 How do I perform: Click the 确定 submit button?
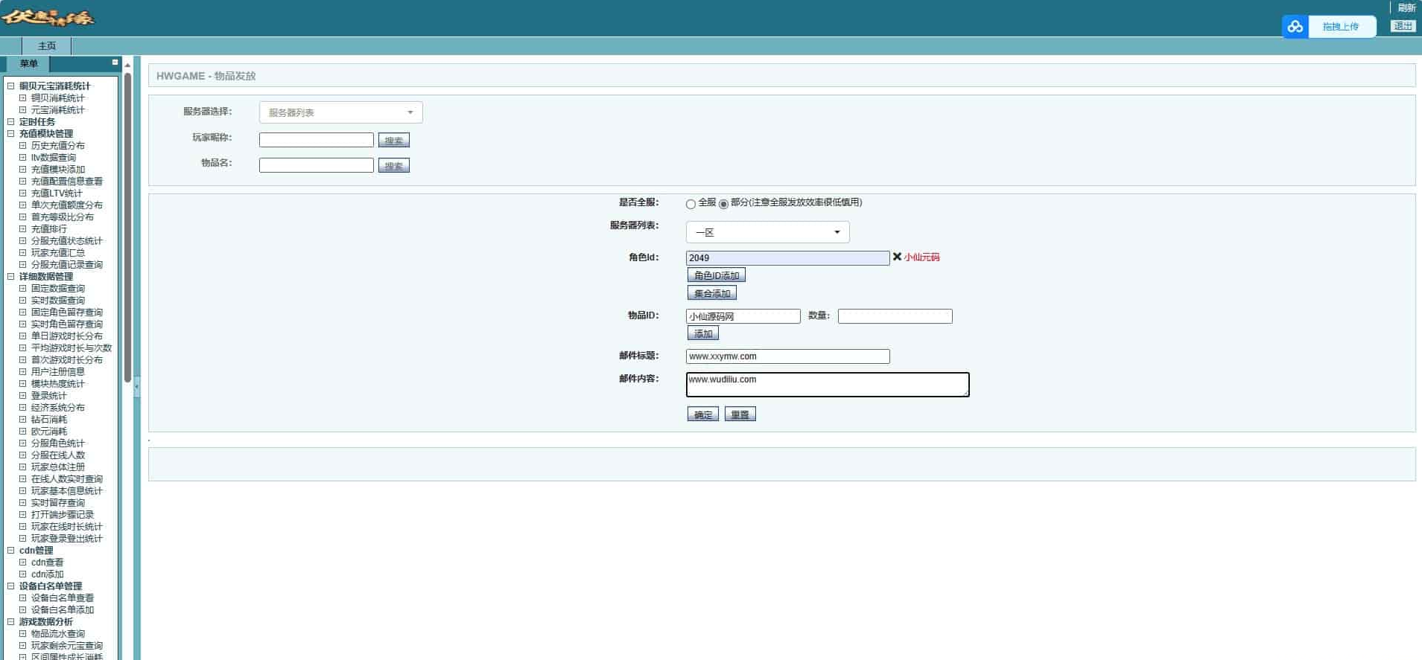click(702, 414)
